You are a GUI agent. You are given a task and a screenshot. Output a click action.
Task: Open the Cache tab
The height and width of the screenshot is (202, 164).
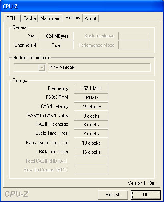click(29, 18)
